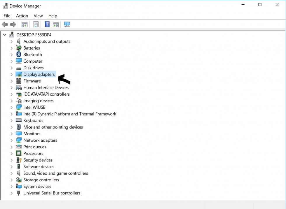
Task: Expand the Intel WiUSB category
Action: [x=11, y=107]
